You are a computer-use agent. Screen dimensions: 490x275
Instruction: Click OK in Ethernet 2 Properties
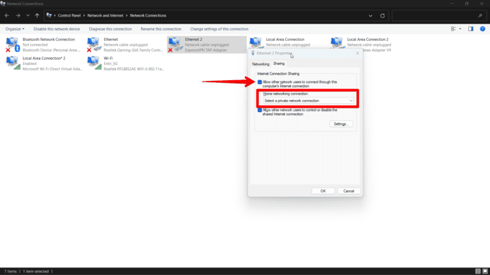(323, 191)
